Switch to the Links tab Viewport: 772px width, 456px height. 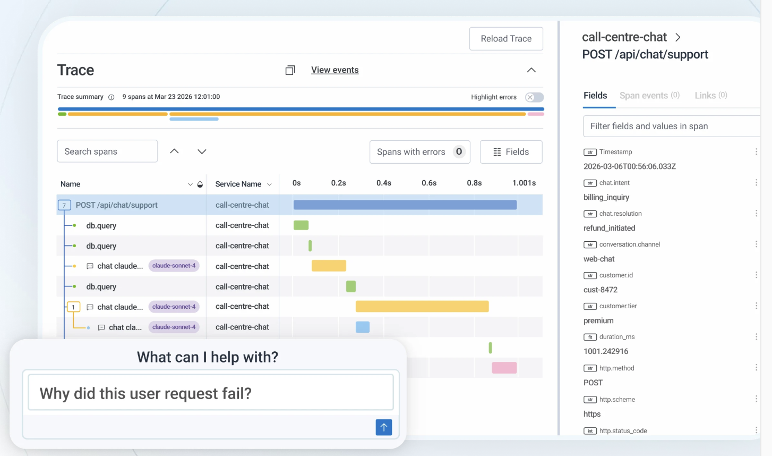pyautogui.click(x=711, y=96)
